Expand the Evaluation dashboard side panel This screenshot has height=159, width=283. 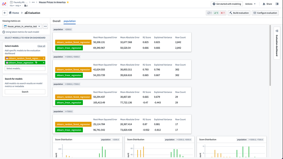tap(277, 43)
